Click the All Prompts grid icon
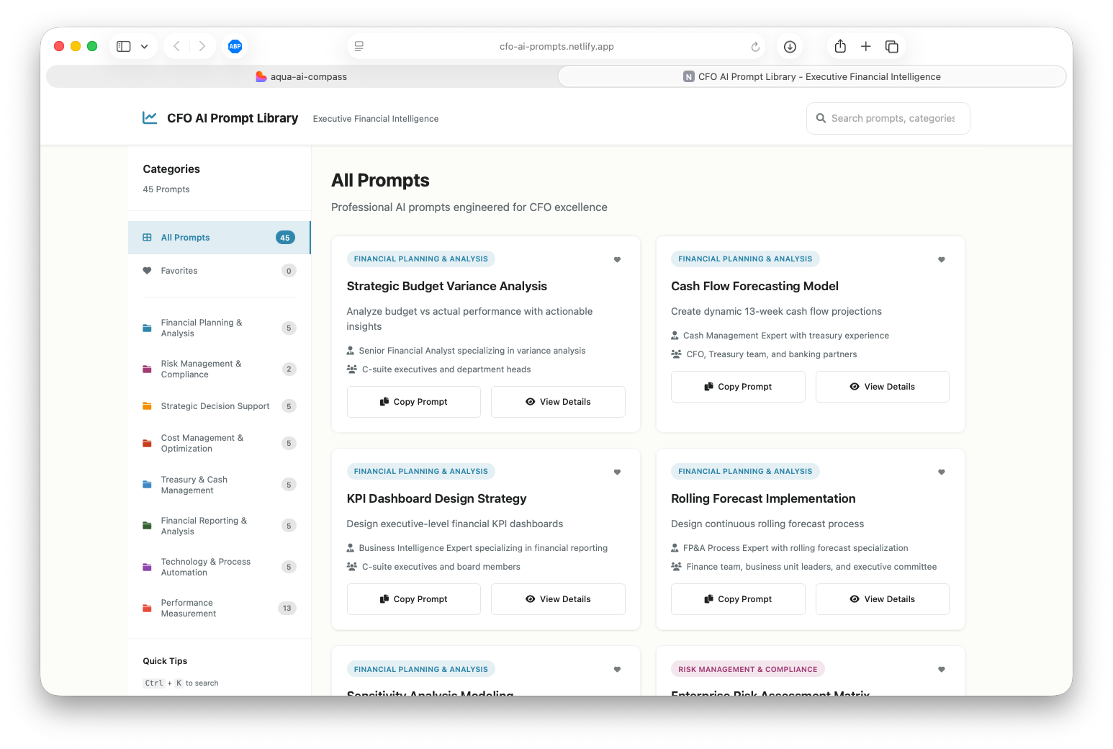The height and width of the screenshot is (749, 1113). (x=147, y=238)
